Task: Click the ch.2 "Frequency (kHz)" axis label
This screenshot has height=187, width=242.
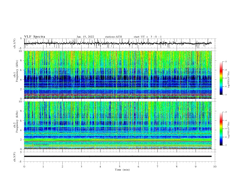Action: [17, 121]
